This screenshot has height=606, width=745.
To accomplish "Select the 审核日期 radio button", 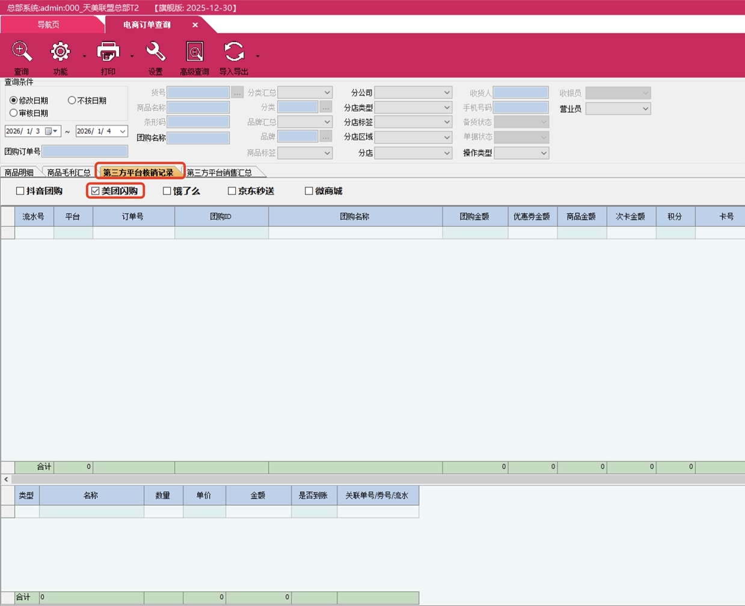I will pyautogui.click(x=14, y=113).
